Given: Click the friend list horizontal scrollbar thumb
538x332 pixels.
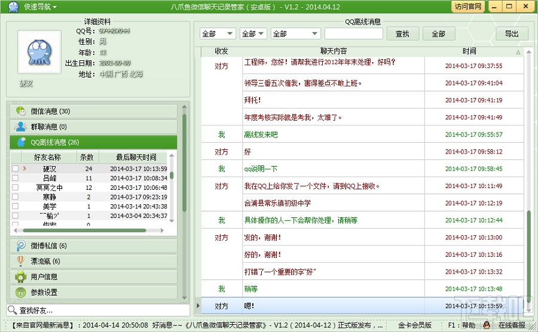Looking at the screenshot, I should (x=84, y=230).
